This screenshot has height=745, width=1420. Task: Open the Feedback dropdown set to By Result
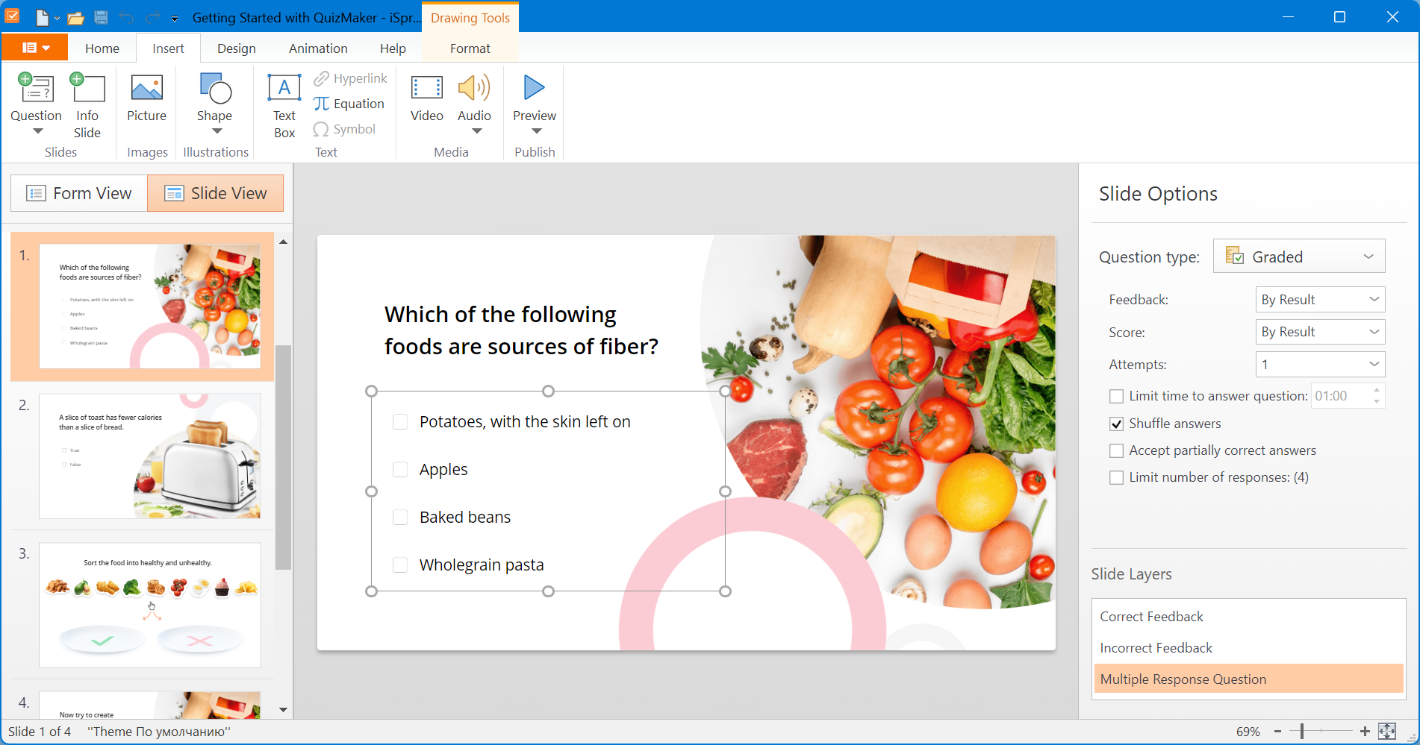click(x=1319, y=299)
